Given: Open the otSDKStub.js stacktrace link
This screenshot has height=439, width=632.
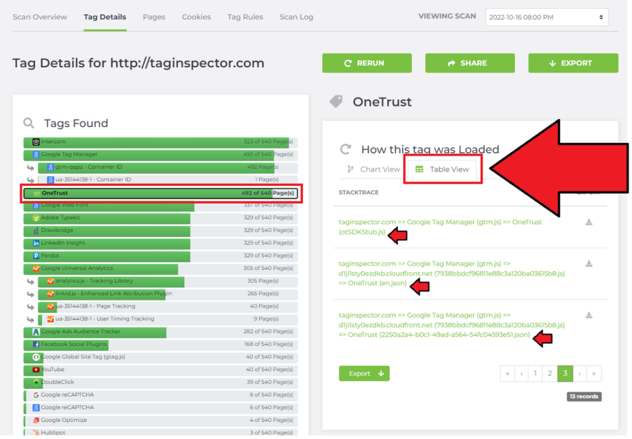Looking at the screenshot, I should tap(440, 227).
